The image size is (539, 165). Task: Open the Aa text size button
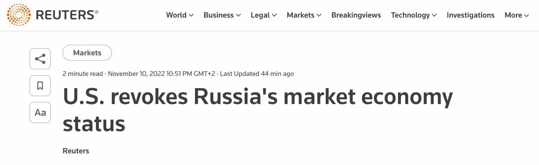[x=40, y=113]
